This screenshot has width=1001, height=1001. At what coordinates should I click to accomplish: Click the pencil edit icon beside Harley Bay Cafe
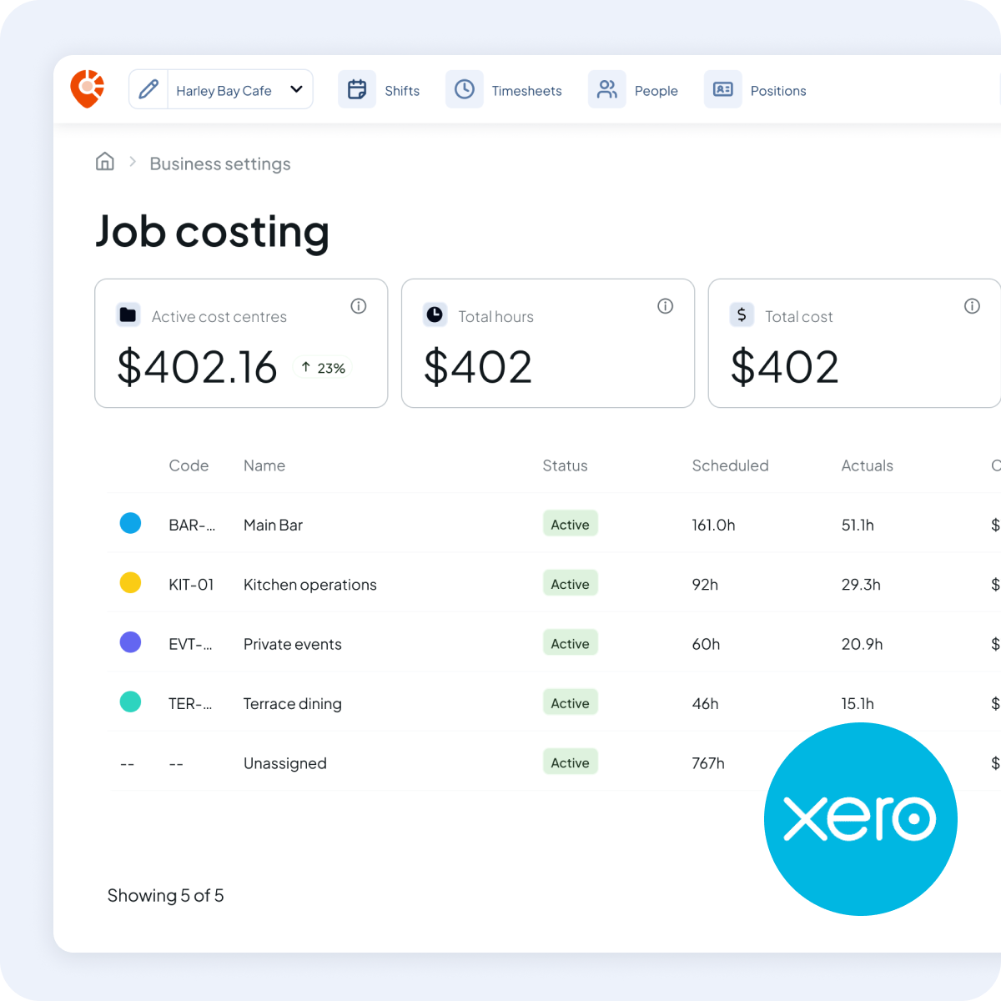[148, 88]
